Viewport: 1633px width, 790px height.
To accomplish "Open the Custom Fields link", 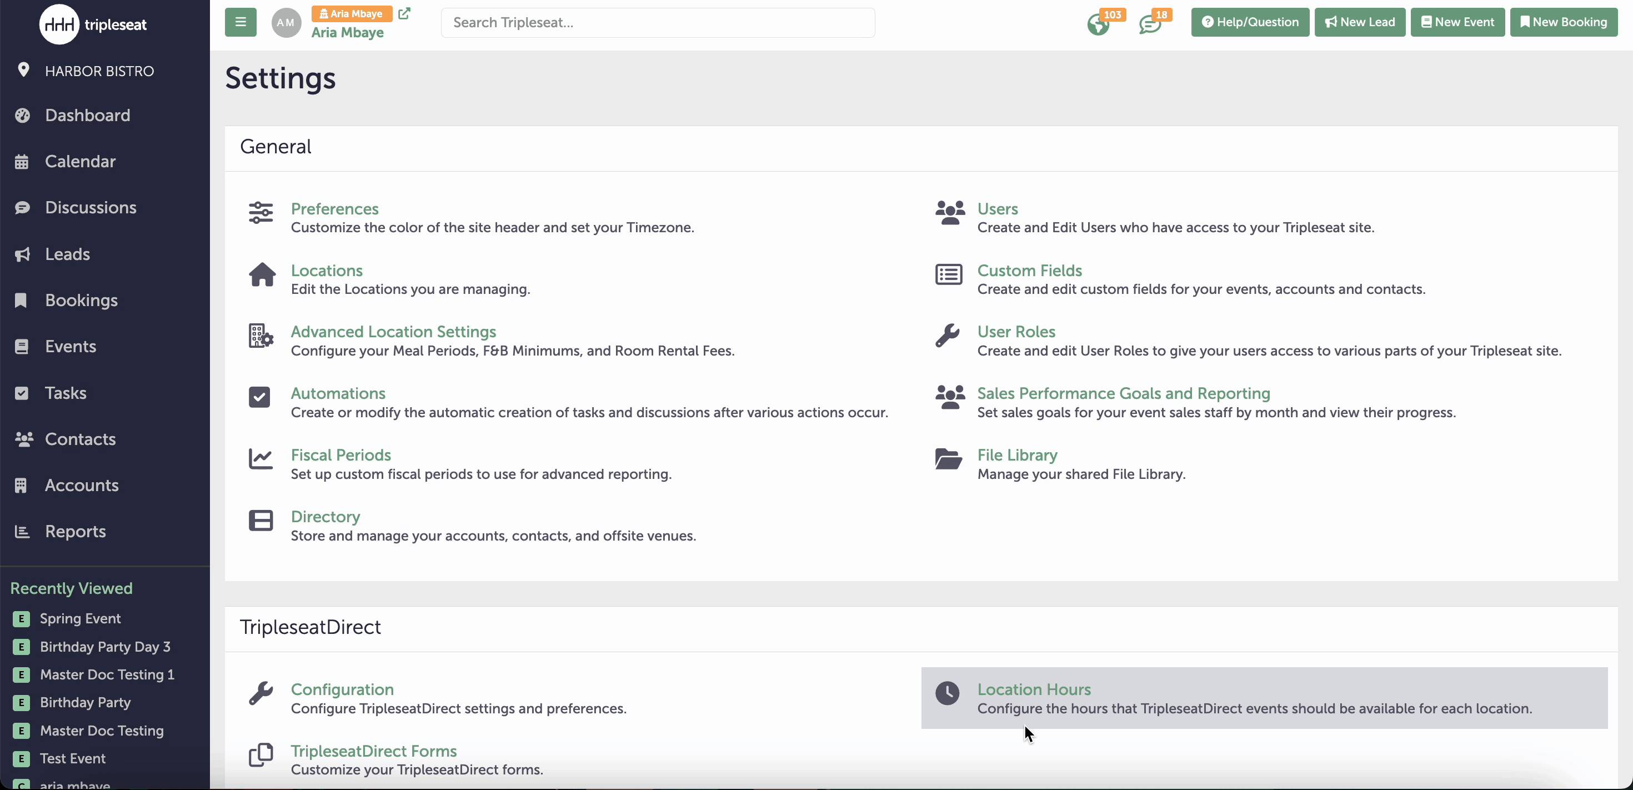I will 1029,270.
